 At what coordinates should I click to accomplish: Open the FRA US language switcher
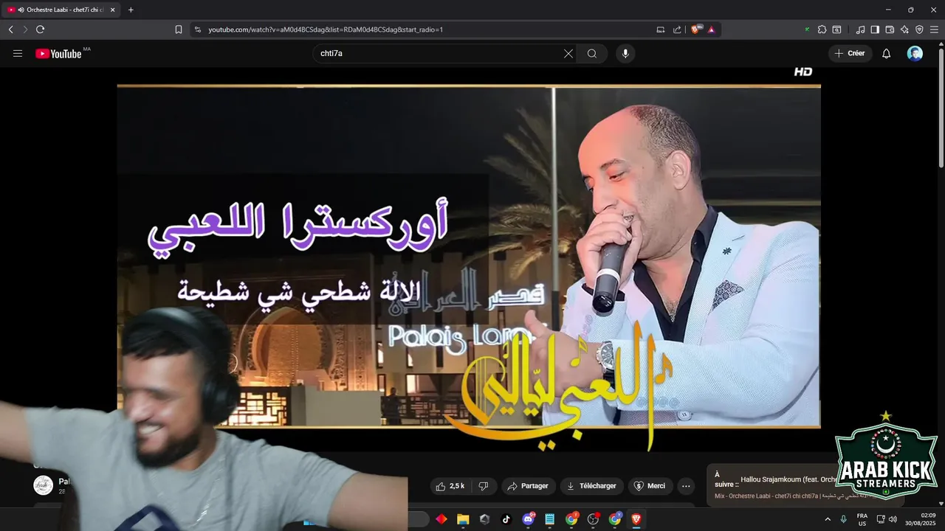coord(862,519)
